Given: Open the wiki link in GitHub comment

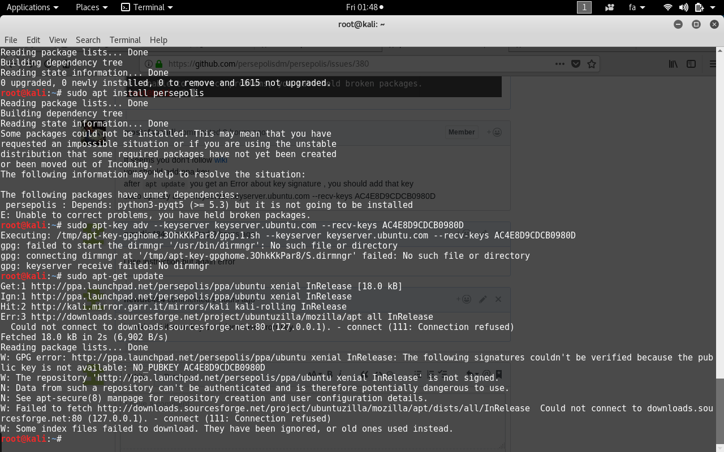Looking at the screenshot, I should click(x=221, y=160).
